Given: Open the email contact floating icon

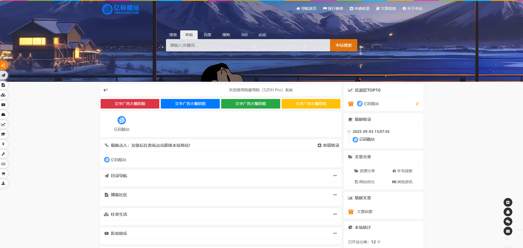Looking at the screenshot, I should pyautogui.click(x=508, y=231).
